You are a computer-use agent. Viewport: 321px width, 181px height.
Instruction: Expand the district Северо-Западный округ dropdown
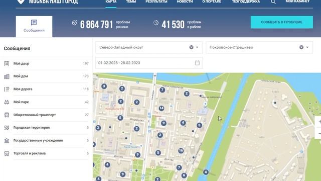click(197, 47)
